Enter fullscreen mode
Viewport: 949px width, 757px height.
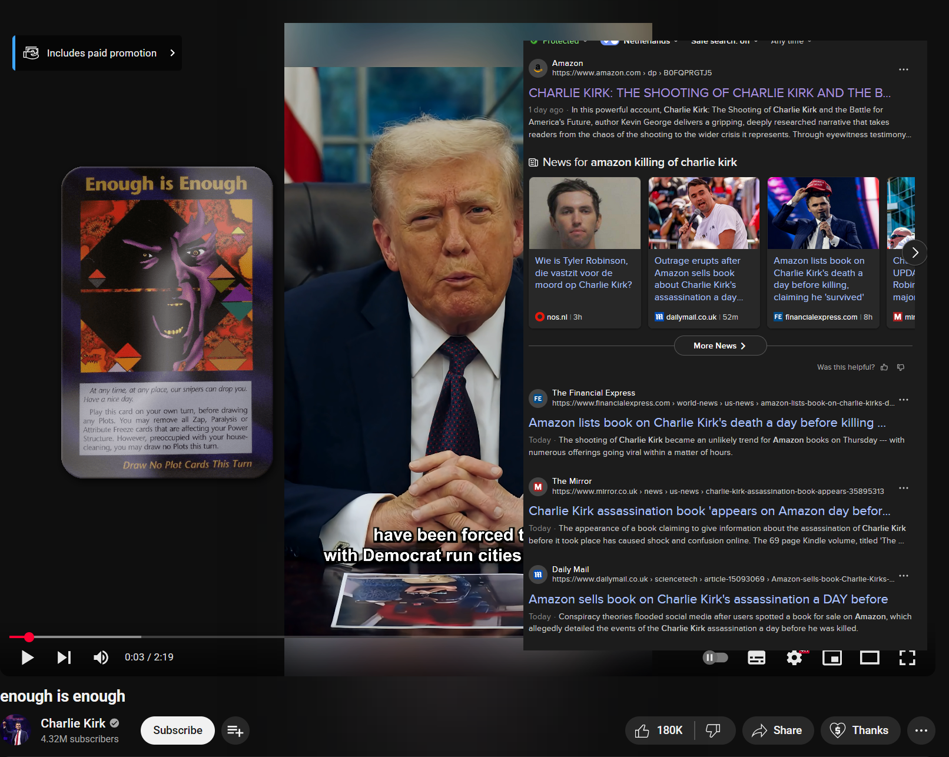[907, 658]
